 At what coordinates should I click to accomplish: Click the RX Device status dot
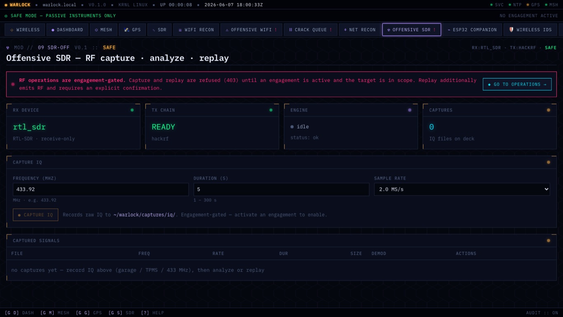pos(132,110)
